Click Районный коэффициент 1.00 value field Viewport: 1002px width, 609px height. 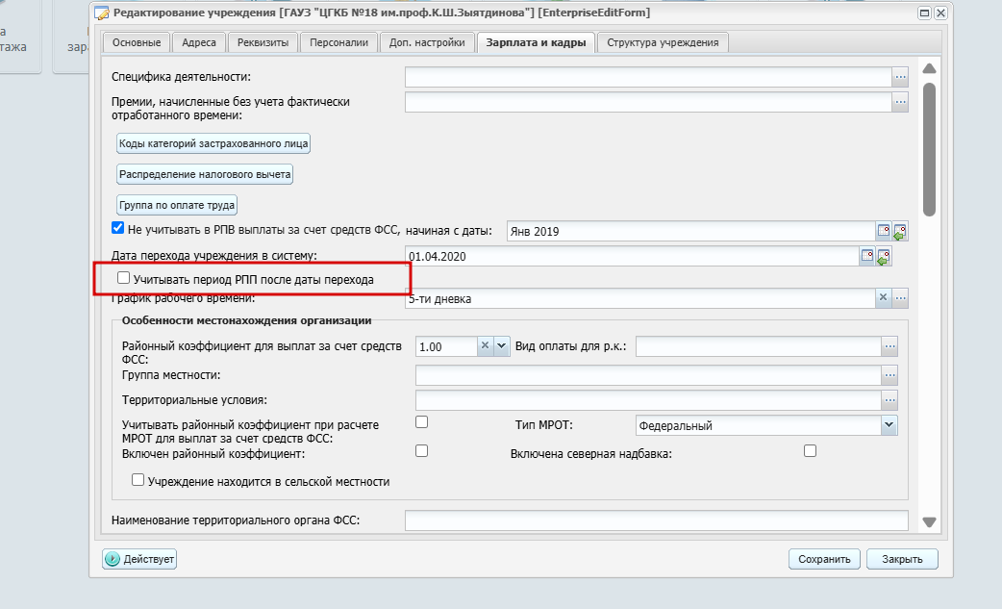pyautogui.click(x=446, y=346)
